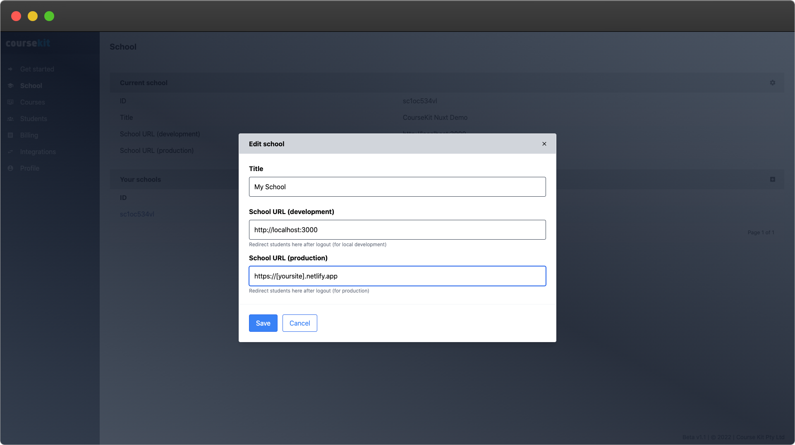This screenshot has height=445, width=795.
Task: Click the "CourseKit Nuxt Demo" title value
Action: pos(435,117)
